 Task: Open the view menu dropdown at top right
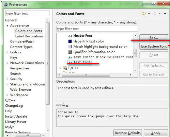pos(165,14)
